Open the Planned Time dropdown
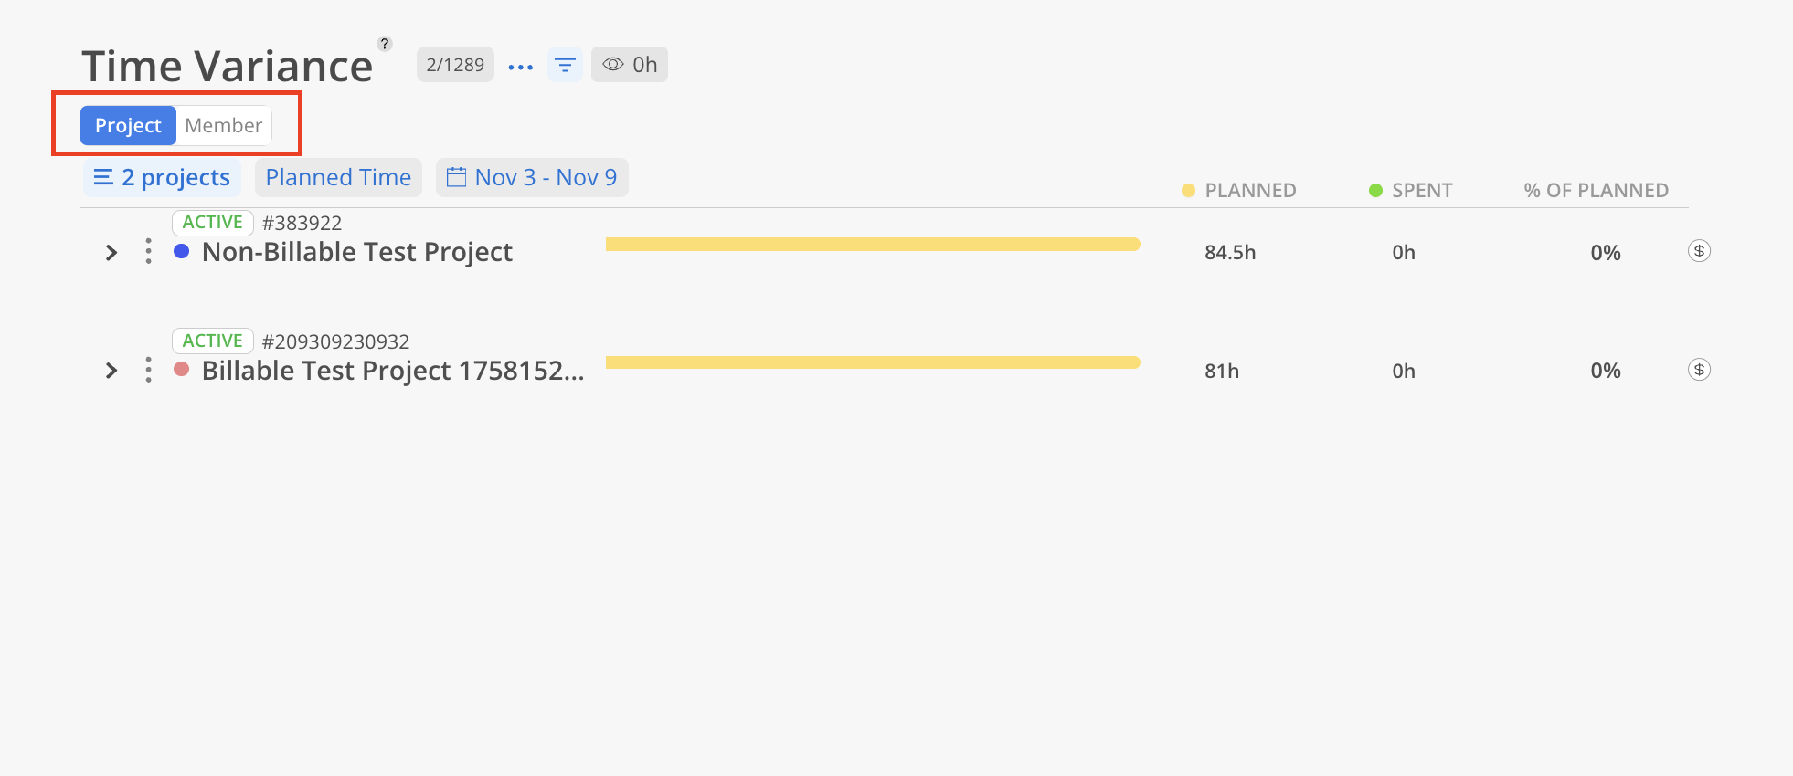Image resolution: width=1793 pixels, height=776 pixels. (x=338, y=178)
